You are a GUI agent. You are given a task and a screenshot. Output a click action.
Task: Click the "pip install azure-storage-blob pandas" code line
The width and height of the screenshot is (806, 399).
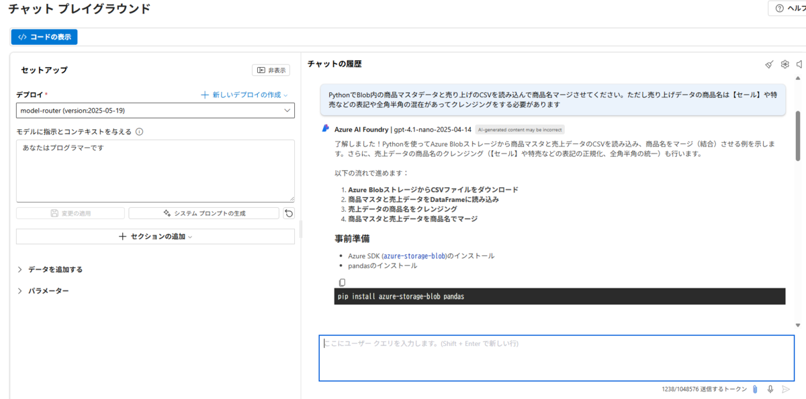pyautogui.click(x=401, y=296)
